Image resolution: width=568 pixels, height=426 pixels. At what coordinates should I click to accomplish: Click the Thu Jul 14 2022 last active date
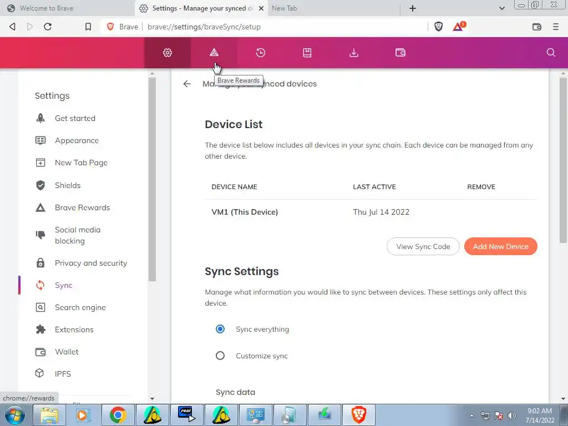(381, 212)
